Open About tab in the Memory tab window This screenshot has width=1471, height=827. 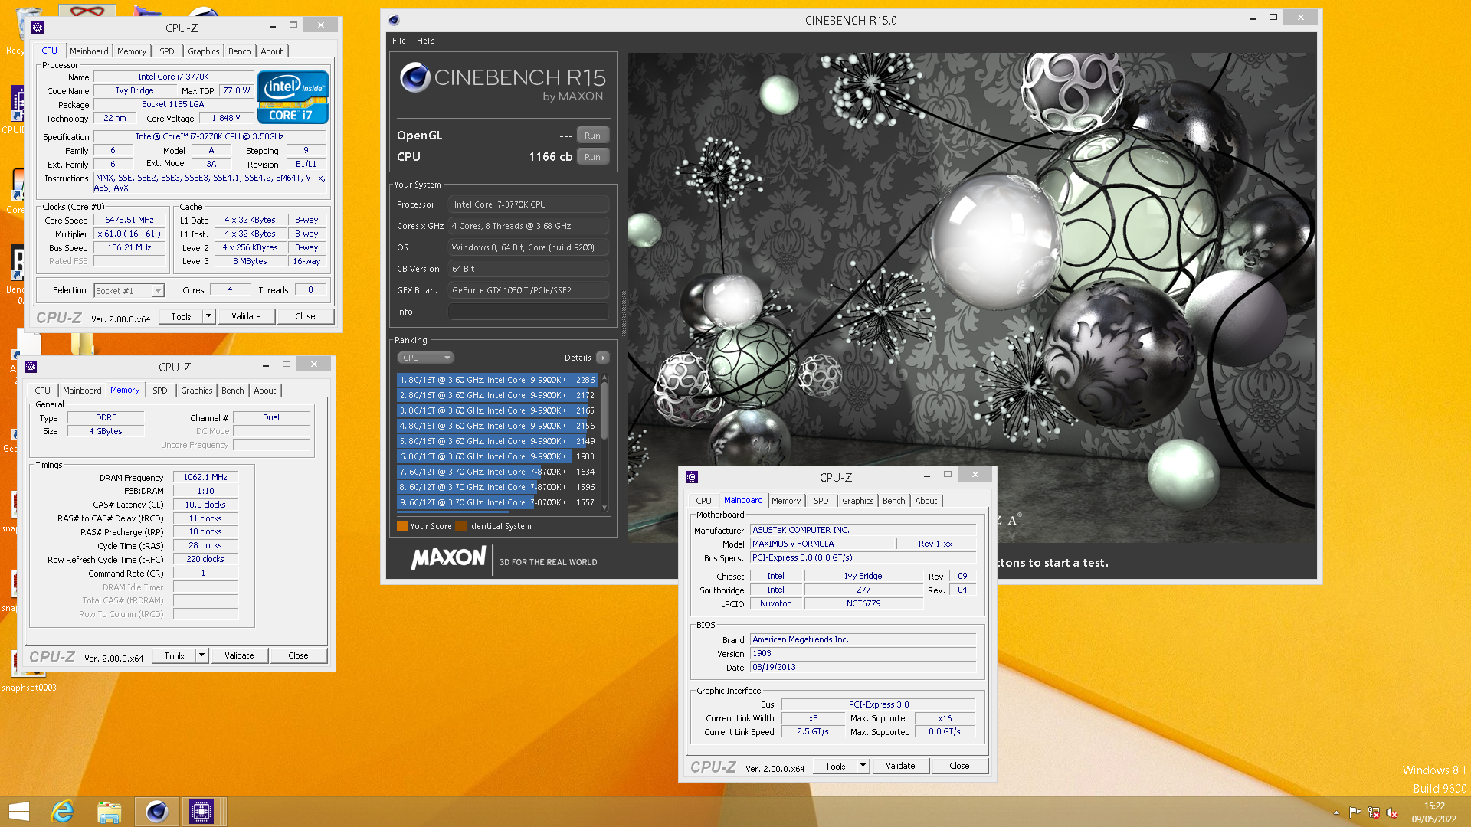[265, 391]
